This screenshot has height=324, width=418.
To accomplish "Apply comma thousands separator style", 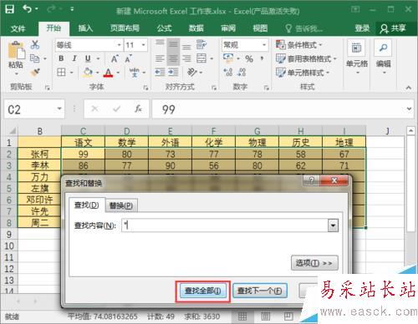I will (262, 58).
